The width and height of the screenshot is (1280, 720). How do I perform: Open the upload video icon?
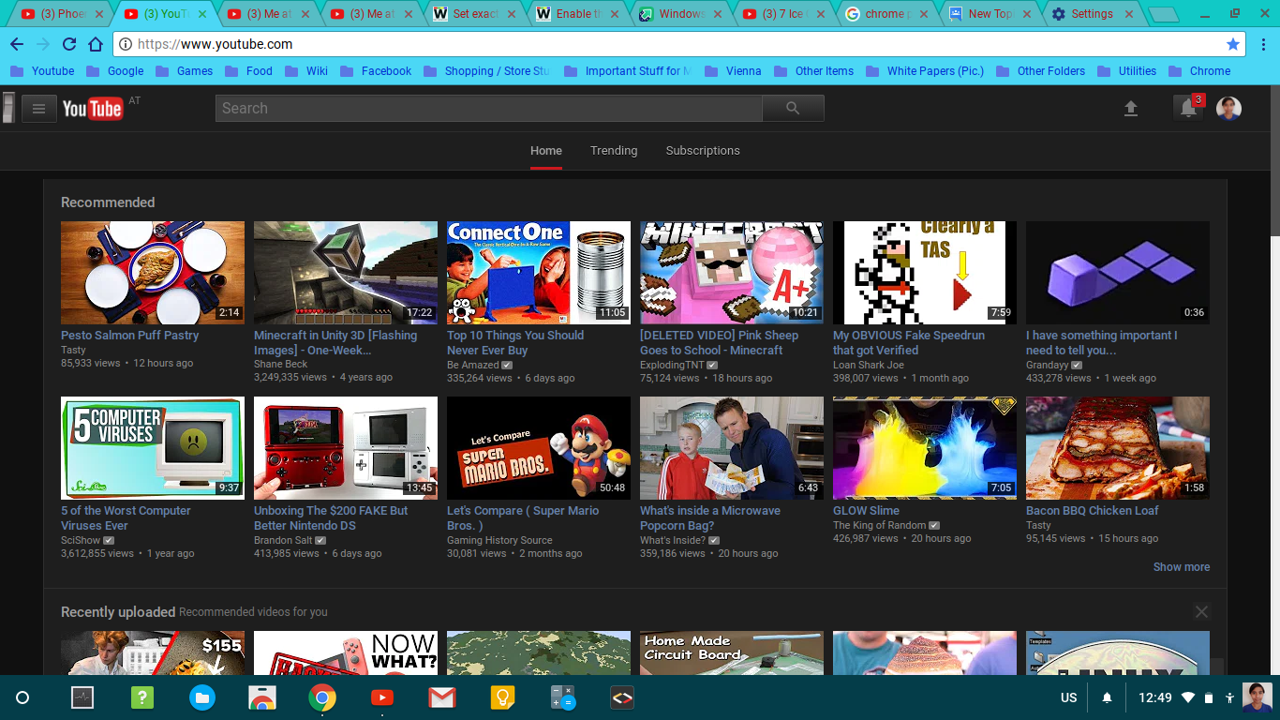(1131, 109)
